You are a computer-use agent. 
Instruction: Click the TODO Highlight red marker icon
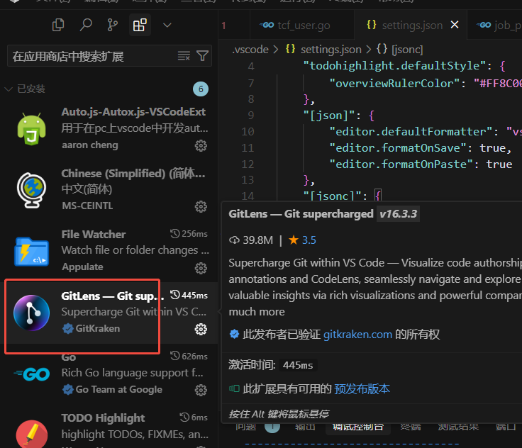point(31,434)
